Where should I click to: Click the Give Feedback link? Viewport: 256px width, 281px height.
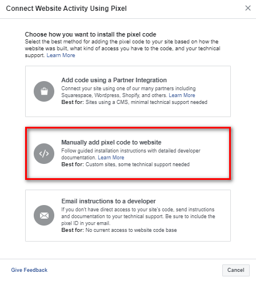[x=29, y=270]
